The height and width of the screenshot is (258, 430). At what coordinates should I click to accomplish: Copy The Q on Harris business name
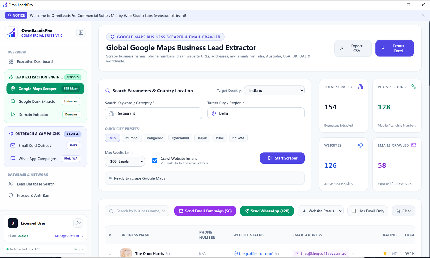pyautogui.click(x=168, y=253)
